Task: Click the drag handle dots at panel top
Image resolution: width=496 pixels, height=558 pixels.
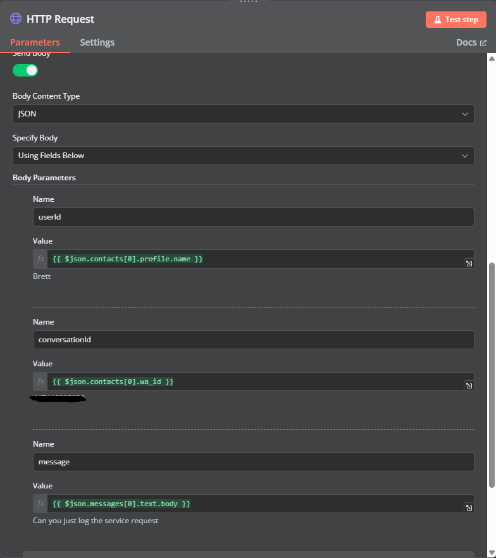Action: tap(248, 2)
